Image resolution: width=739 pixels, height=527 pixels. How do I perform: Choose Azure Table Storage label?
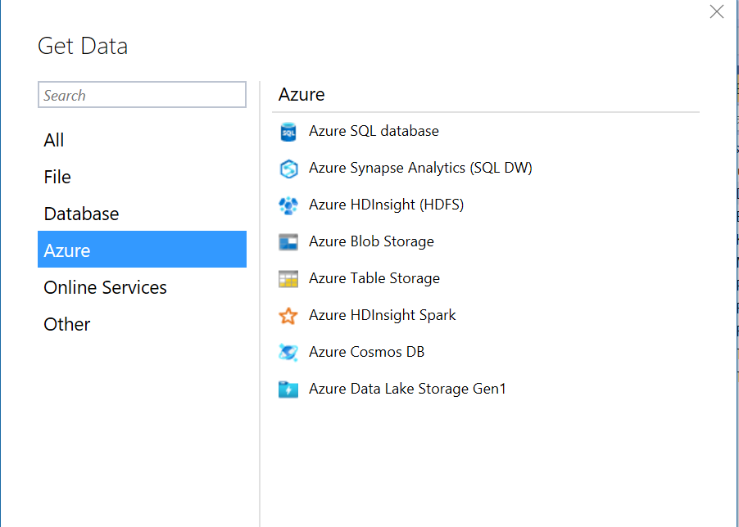[374, 278]
